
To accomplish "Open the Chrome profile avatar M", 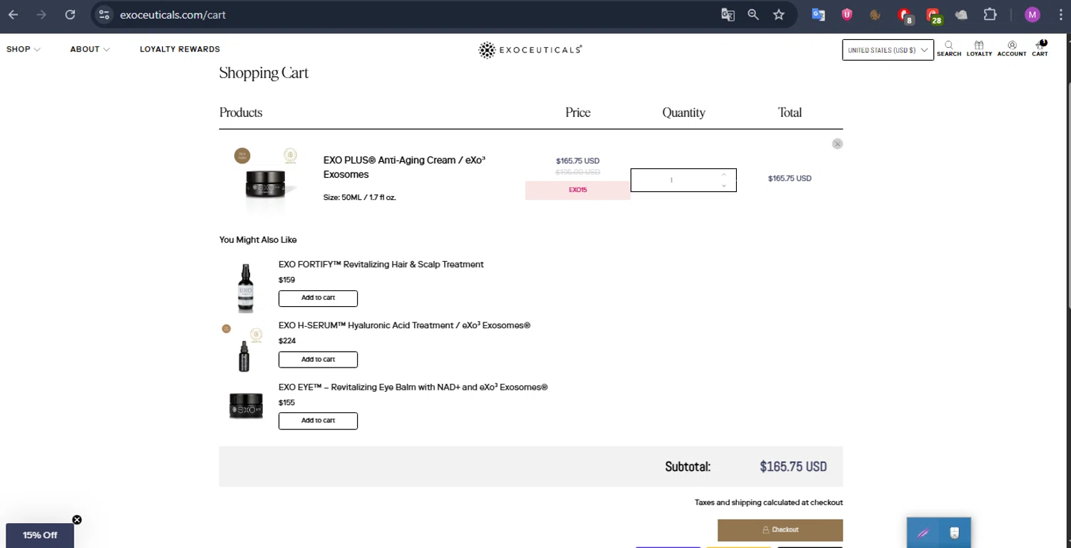I will click(1032, 14).
